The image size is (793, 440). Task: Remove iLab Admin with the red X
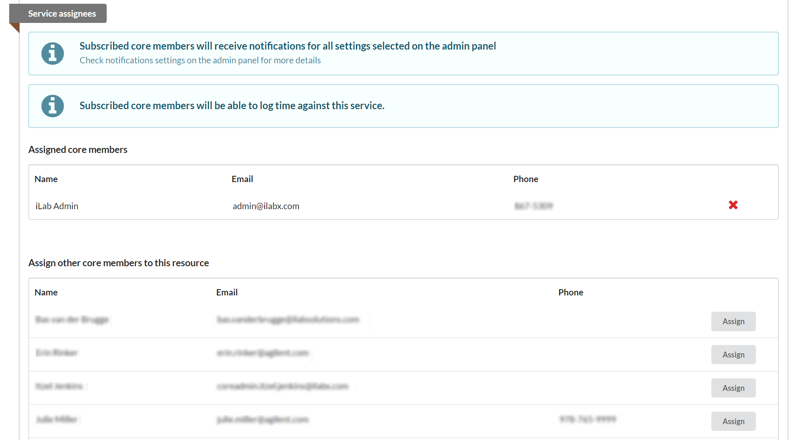point(733,205)
